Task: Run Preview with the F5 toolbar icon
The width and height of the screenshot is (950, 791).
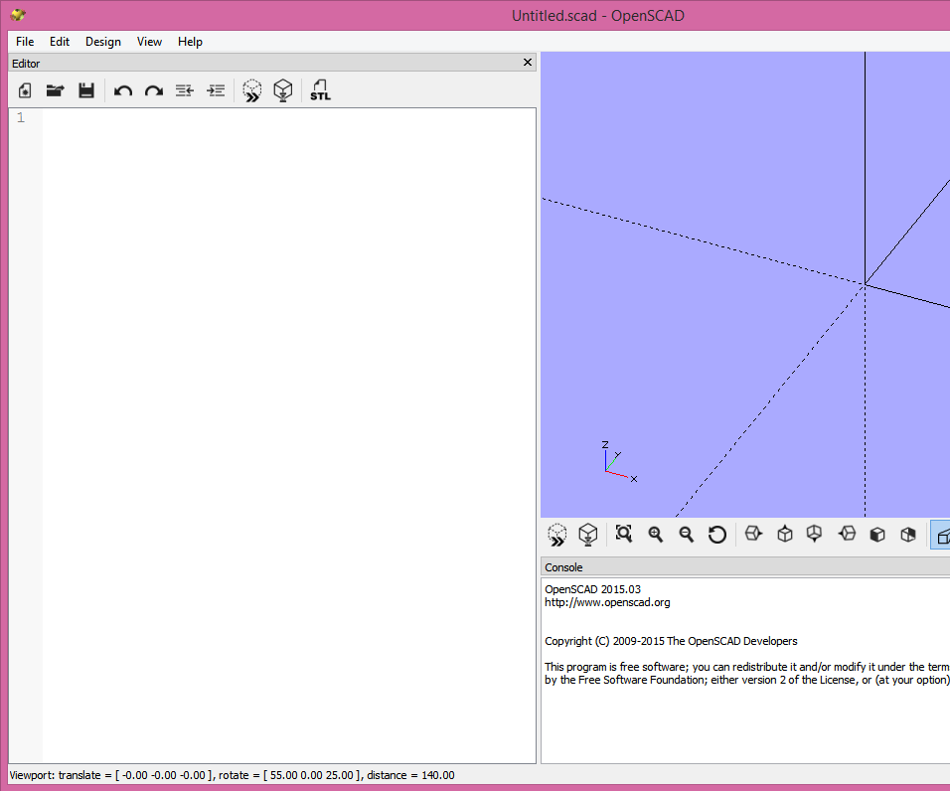Action: (x=251, y=90)
